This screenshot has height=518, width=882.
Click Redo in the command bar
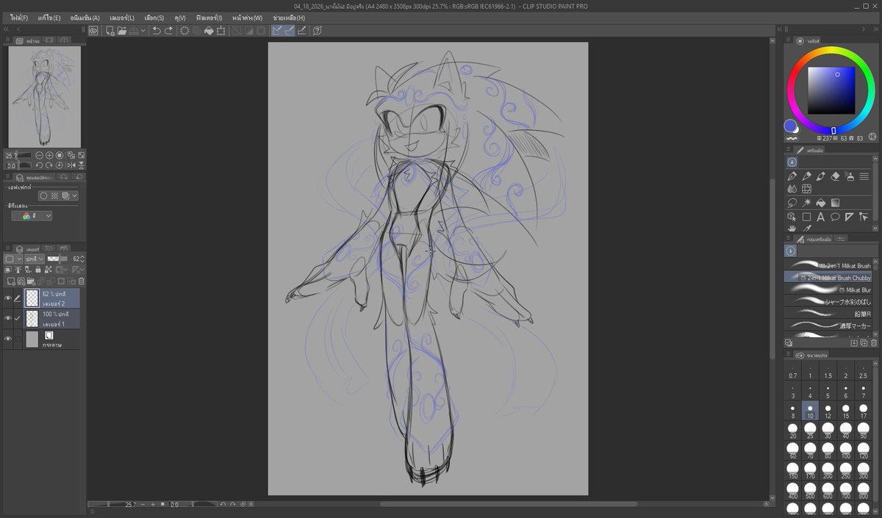point(168,31)
